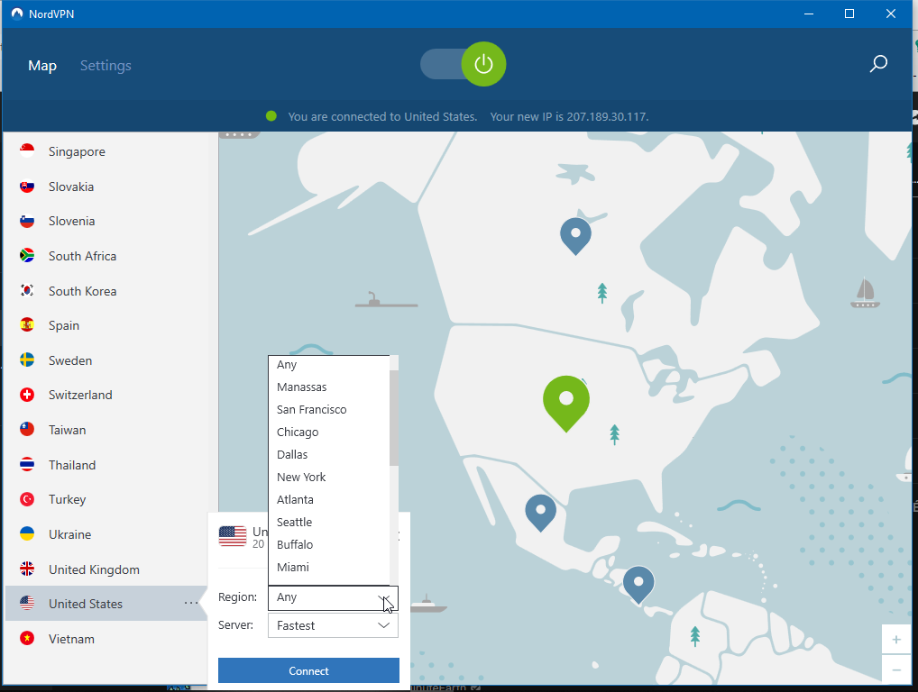Screen dimensions: 918x692
Task: Click the green connected server pin
Action: pyautogui.click(x=566, y=401)
